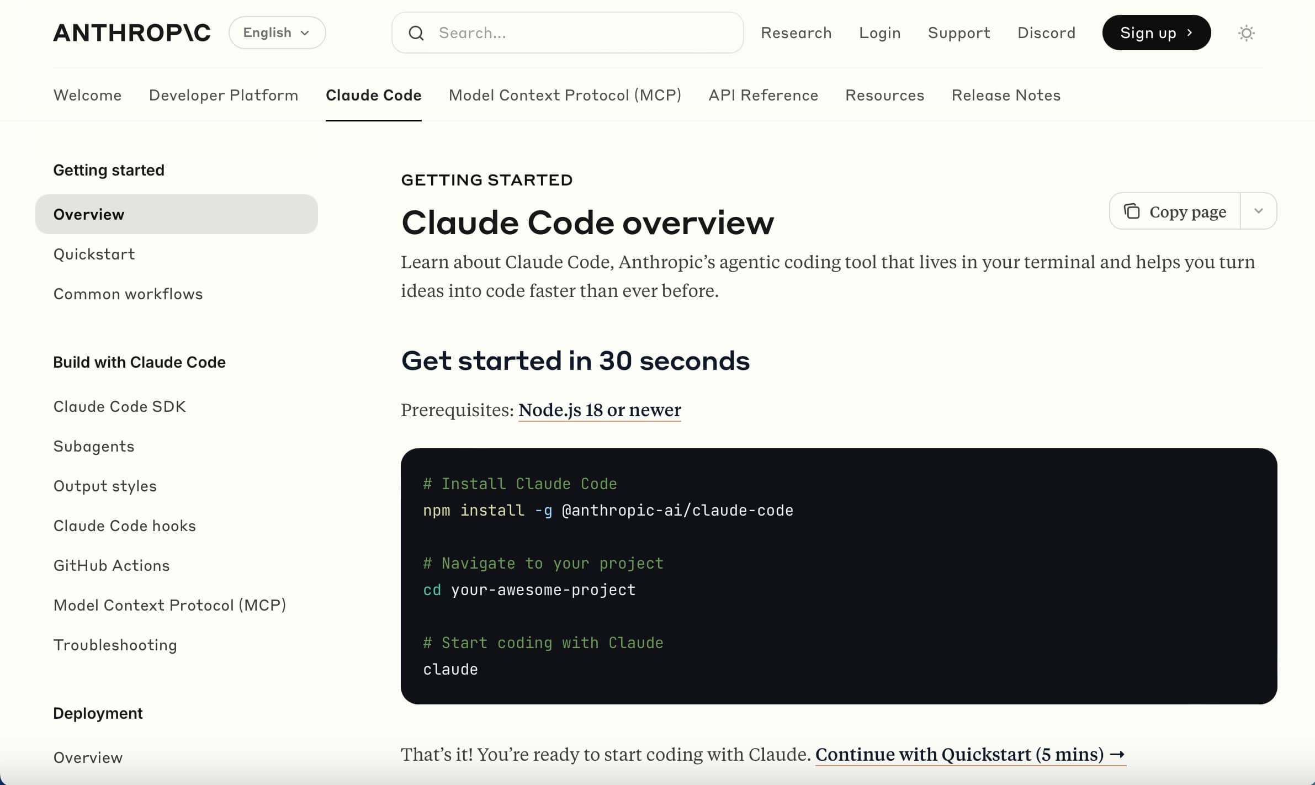Image resolution: width=1315 pixels, height=785 pixels.
Task: Click the Copy page button
Action: 1175,211
